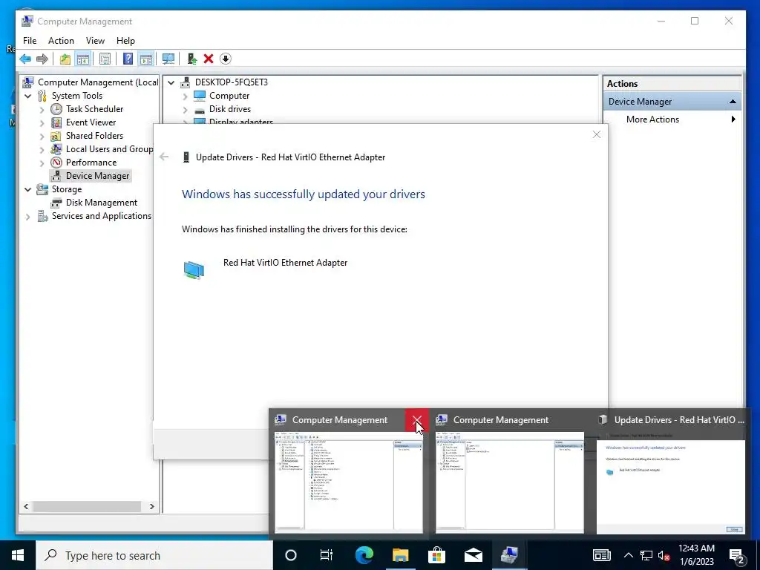760x570 pixels.
Task: Close first Computer Management taskbar preview
Action: coord(417,420)
